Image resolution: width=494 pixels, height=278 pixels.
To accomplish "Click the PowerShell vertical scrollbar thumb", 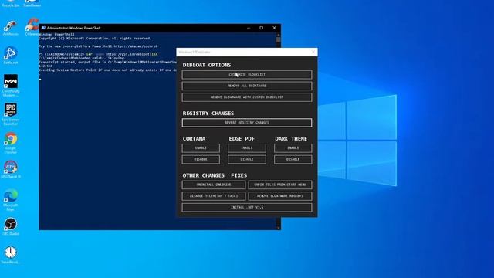I will click(278, 39).
